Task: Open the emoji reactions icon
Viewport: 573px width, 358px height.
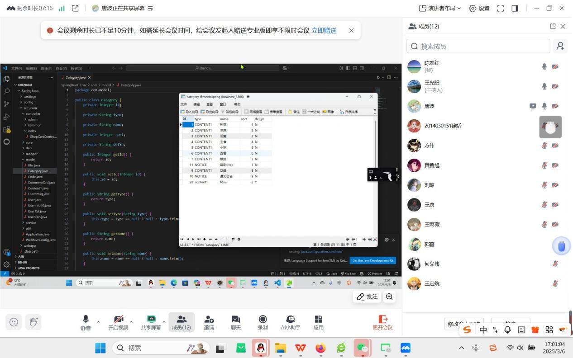Action: (14, 322)
